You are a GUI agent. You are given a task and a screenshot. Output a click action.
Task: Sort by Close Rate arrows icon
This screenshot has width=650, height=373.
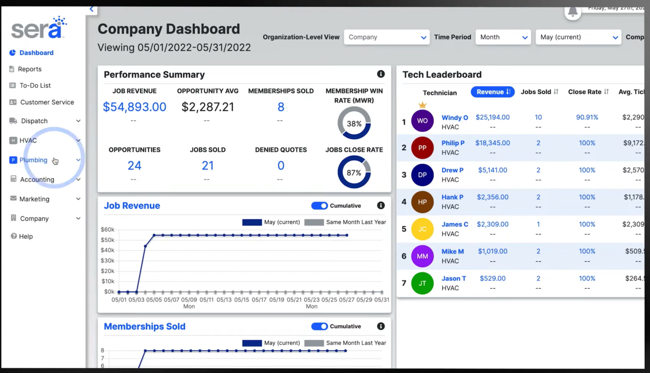click(606, 92)
